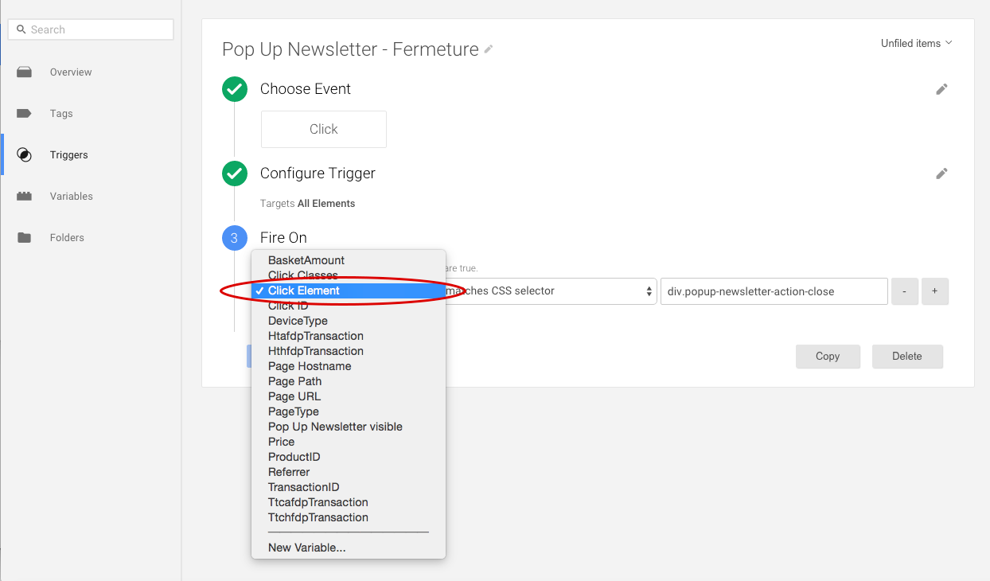The height and width of the screenshot is (581, 990).
Task: Click the Choose Event edit pencil
Action: tap(941, 89)
